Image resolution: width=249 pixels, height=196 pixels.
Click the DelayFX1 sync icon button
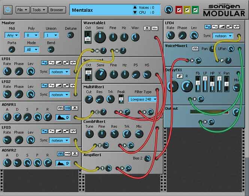point(179,76)
